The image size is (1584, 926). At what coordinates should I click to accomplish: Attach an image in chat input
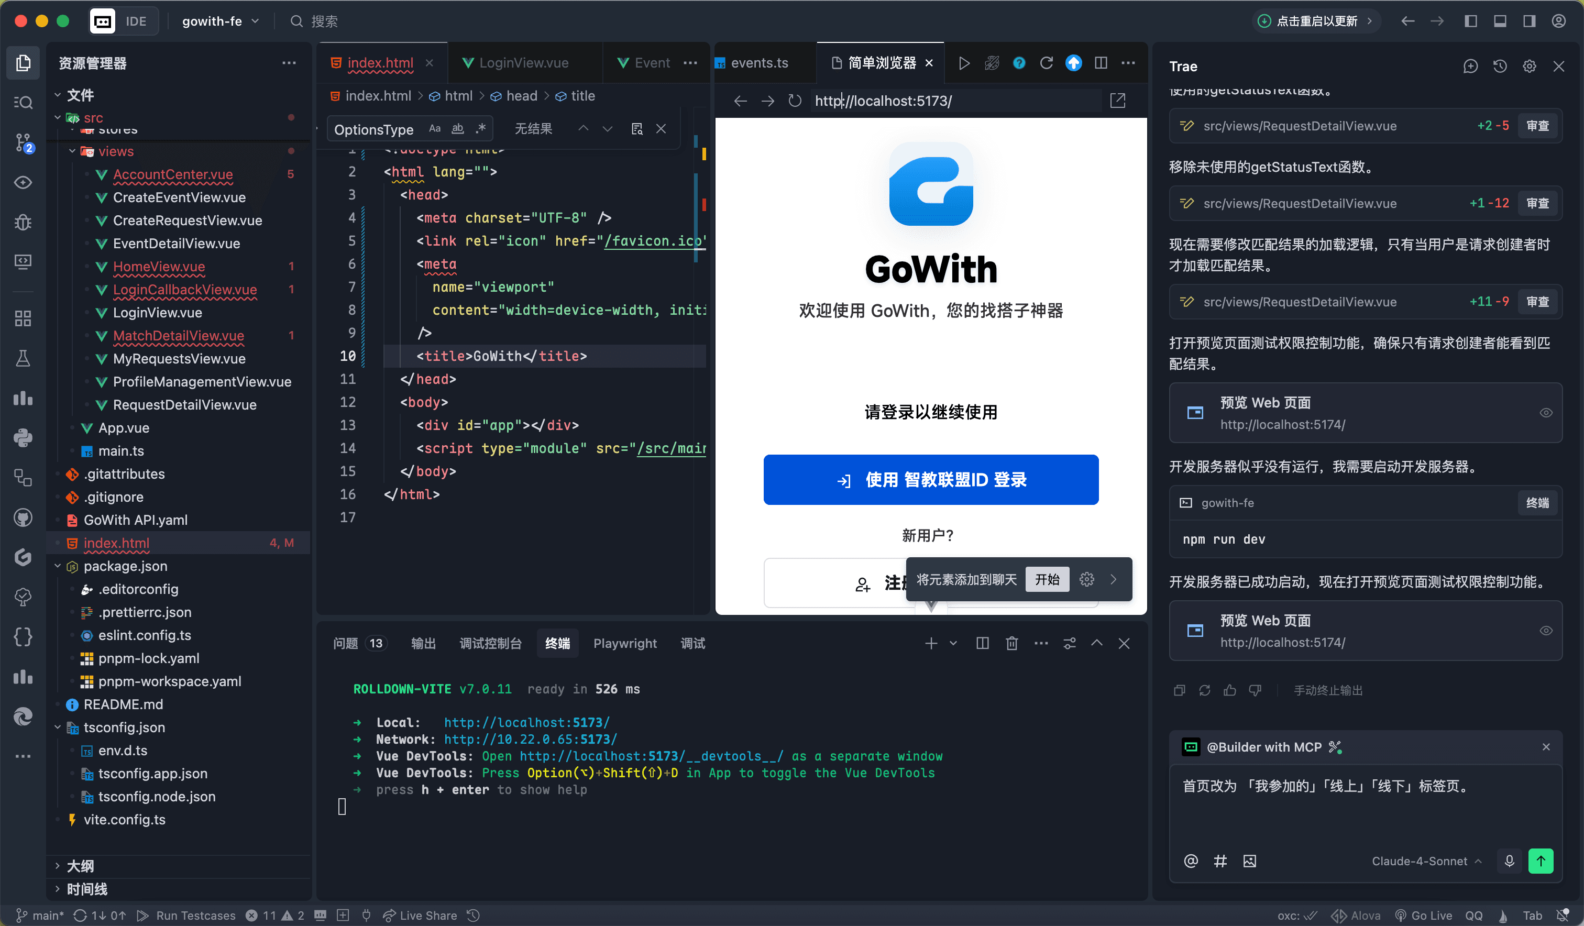coord(1250,861)
